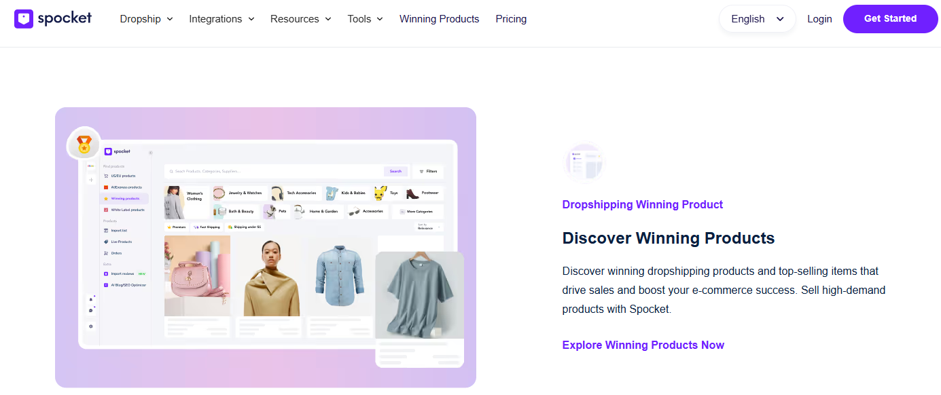This screenshot has height=395, width=941.
Task: Click the Dropshipping Winning Product link
Action: click(x=642, y=204)
